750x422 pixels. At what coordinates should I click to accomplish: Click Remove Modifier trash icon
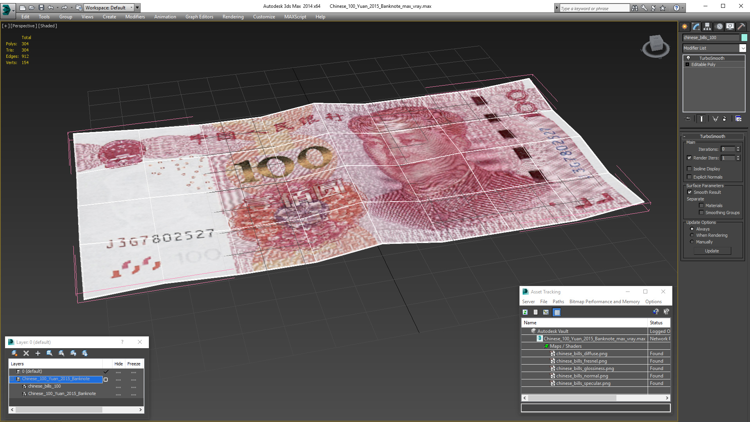725,119
